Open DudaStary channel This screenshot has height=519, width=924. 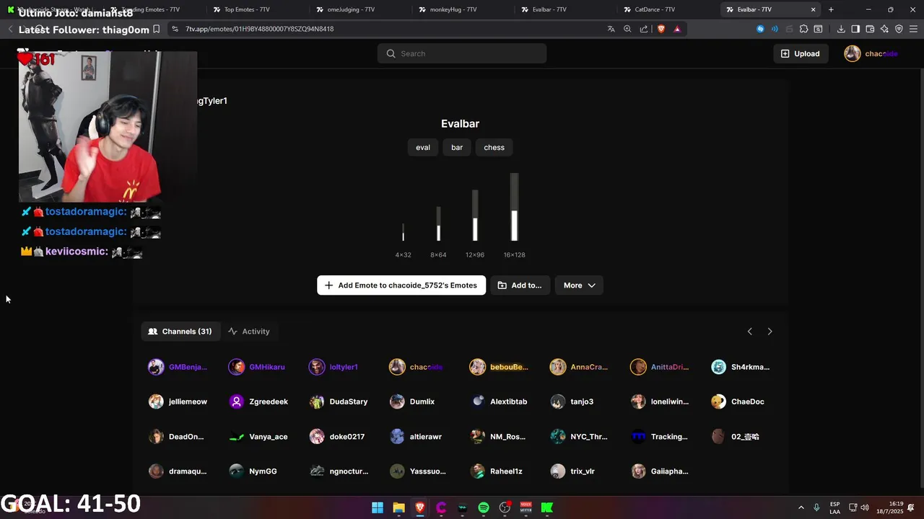tap(339, 402)
